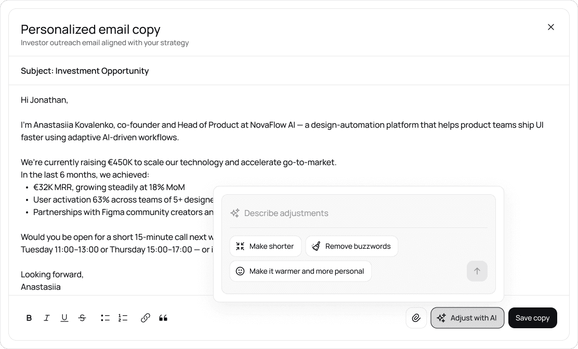Pick Make it warmer and more personal

pyautogui.click(x=300, y=271)
